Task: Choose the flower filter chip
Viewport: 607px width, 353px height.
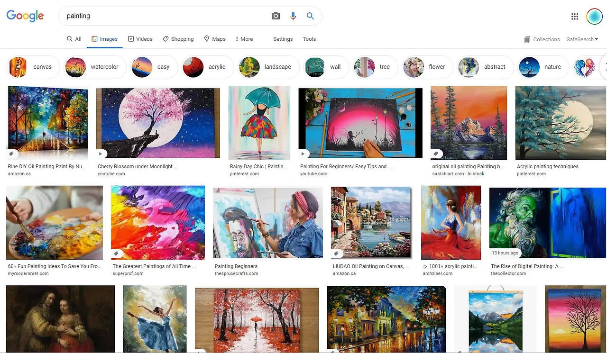Action: (428, 67)
